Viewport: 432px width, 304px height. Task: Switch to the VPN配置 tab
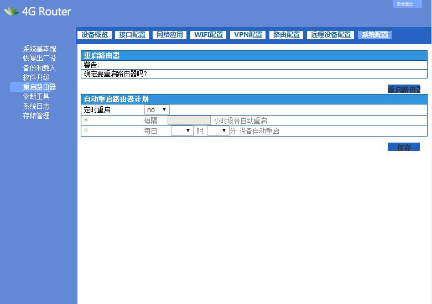point(248,35)
